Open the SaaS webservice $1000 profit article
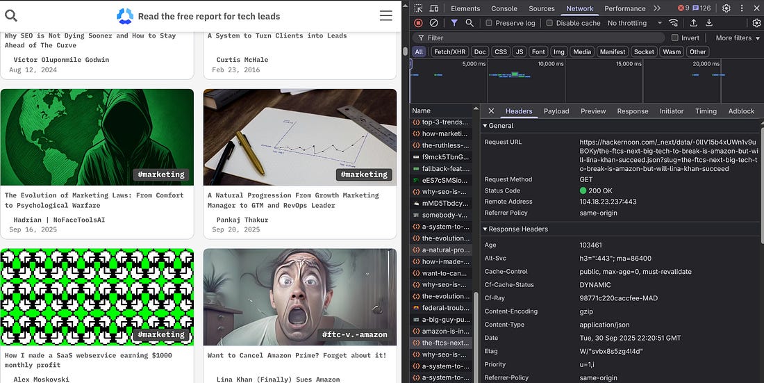This screenshot has width=764, height=383. click(x=88, y=360)
